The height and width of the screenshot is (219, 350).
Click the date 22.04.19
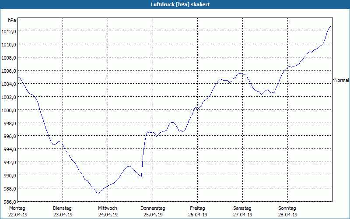(x=18, y=215)
